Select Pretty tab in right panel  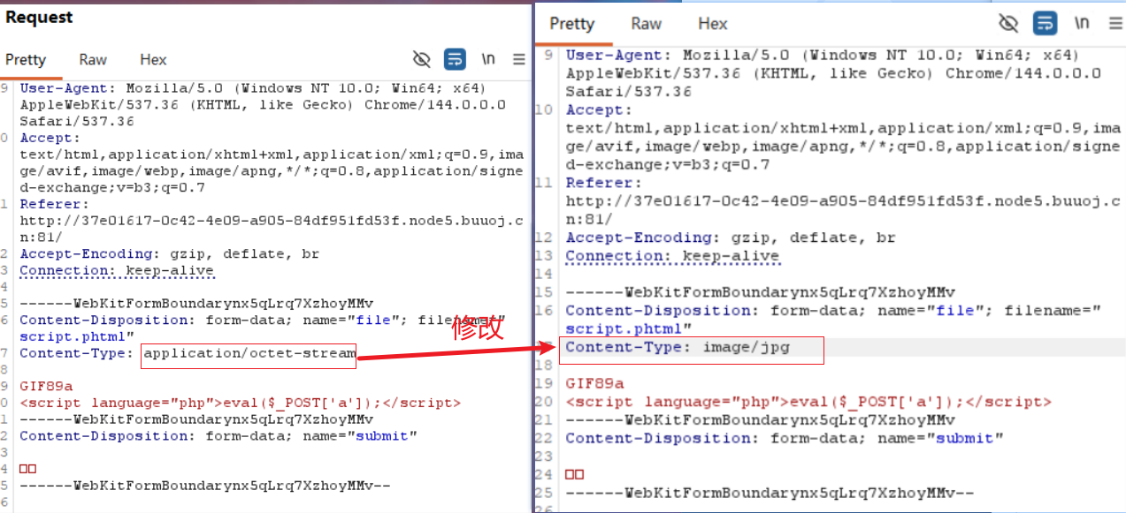coord(571,24)
